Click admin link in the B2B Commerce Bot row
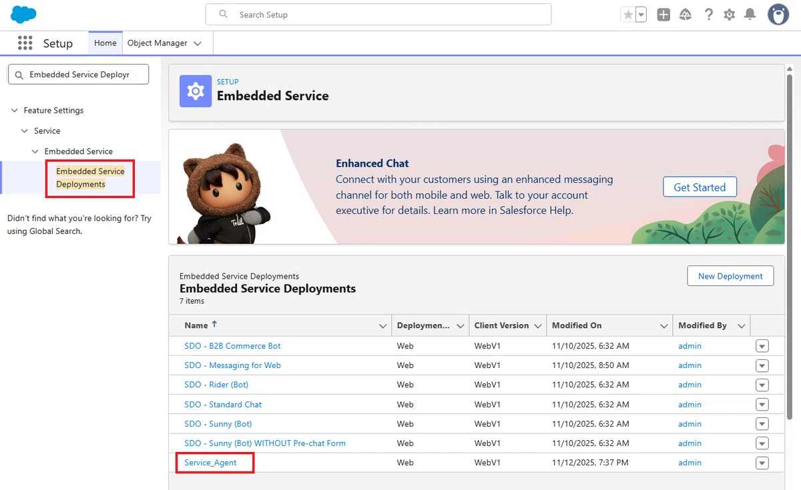 click(x=690, y=346)
